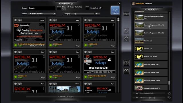Viewport: 183px width, 103px height.
Task: Toggle ROEXall-MiddleEast2.56 RC active state
Action: pos(85,77)
